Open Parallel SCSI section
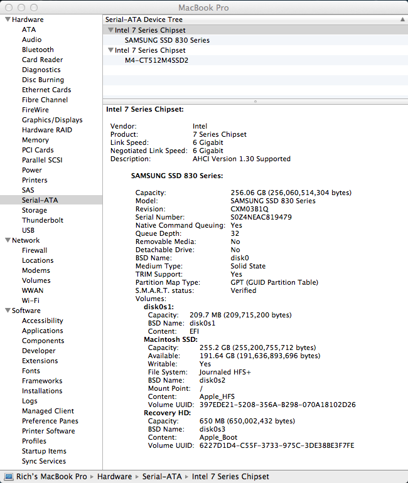Viewport: 408px width, 483px height. 42,160
